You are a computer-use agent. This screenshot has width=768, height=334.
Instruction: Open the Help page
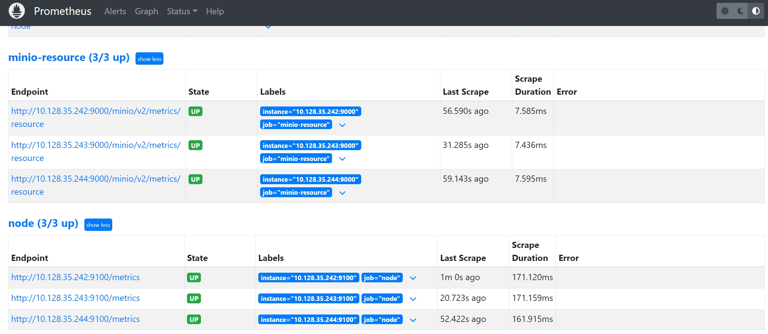pyautogui.click(x=215, y=11)
